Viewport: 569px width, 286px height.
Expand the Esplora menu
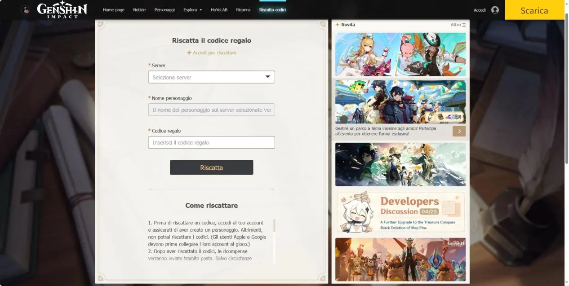pyautogui.click(x=193, y=10)
